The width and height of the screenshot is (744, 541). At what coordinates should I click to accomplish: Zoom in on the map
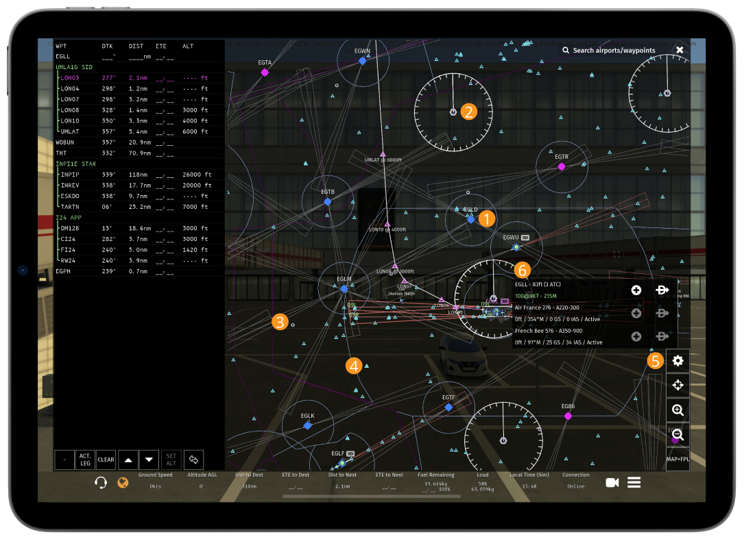tap(677, 410)
